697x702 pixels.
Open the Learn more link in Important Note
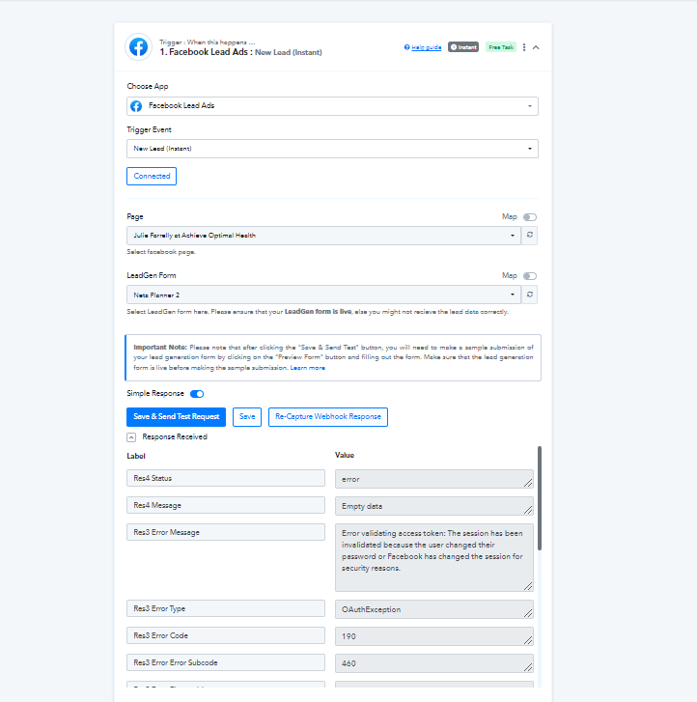point(308,368)
